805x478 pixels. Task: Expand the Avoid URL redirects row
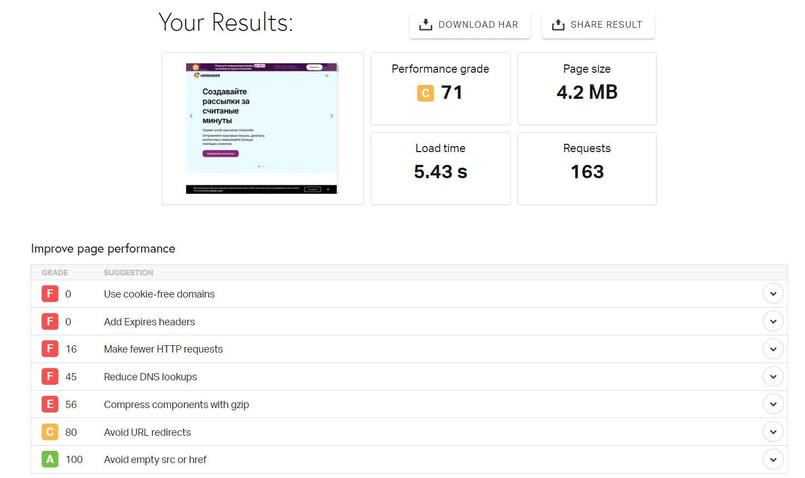[773, 432]
